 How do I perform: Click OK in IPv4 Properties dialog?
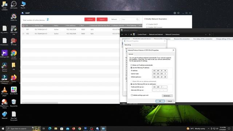[x=160, y=101]
